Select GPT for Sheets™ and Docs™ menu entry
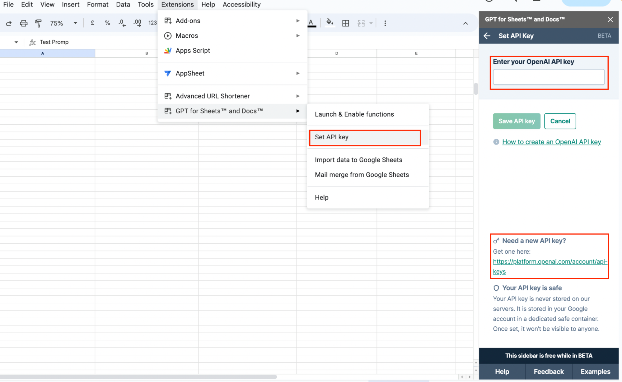This screenshot has height=382, width=622. [x=232, y=111]
